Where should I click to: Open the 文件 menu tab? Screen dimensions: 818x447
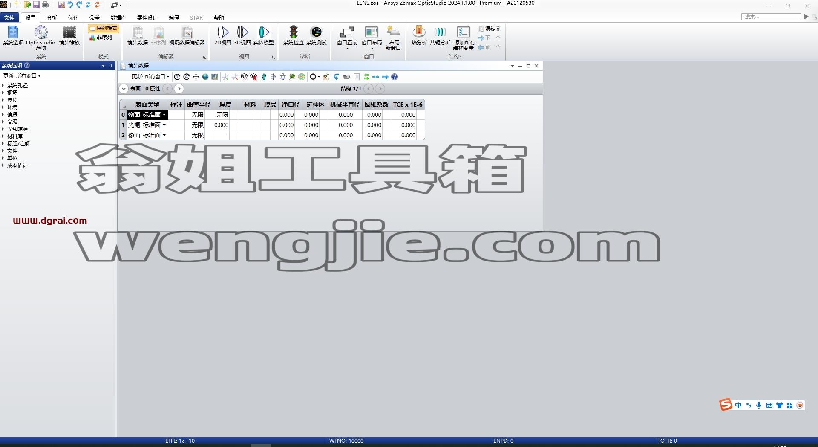click(x=9, y=17)
